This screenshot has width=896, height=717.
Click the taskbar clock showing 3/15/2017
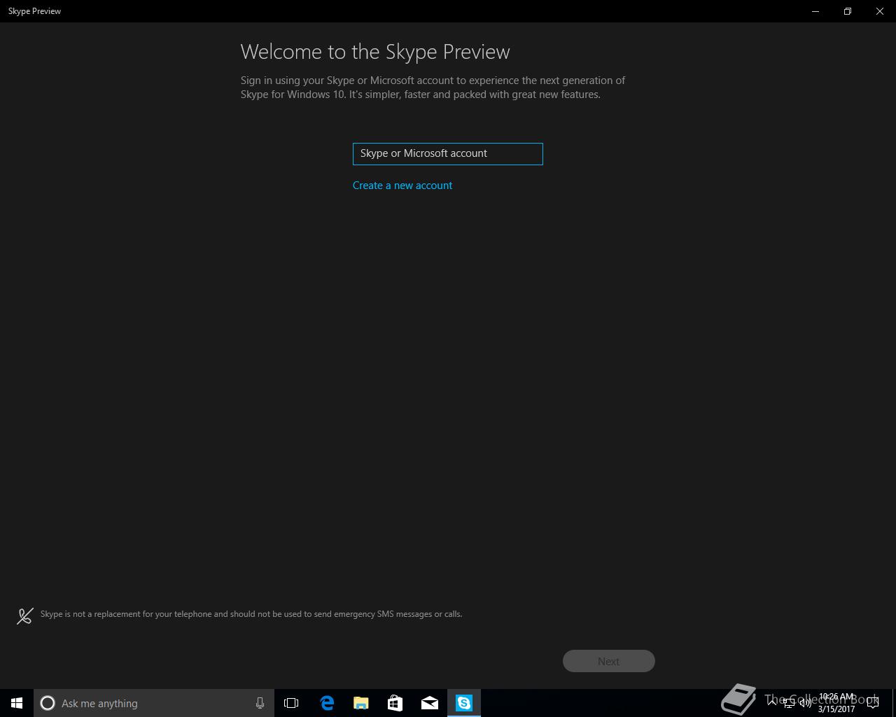coord(836,703)
